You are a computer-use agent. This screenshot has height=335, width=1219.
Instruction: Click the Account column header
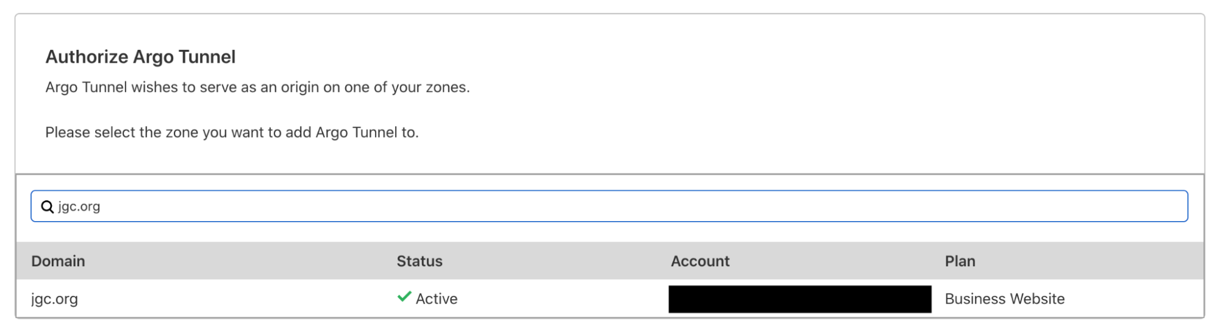click(x=700, y=261)
